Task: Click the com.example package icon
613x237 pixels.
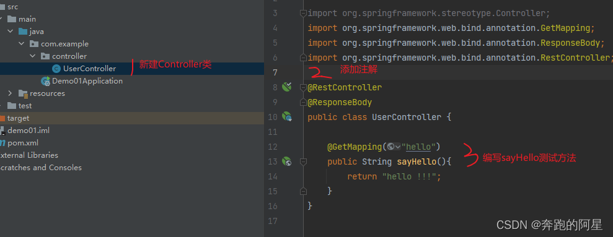Action: [x=35, y=44]
